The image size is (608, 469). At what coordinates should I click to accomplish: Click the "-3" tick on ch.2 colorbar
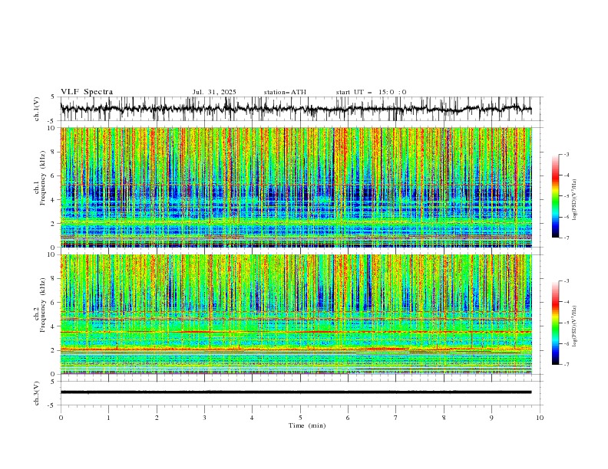[x=566, y=281]
